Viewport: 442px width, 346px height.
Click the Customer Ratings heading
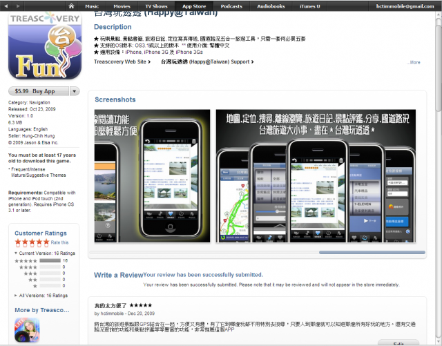pyautogui.click(x=41, y=233)
